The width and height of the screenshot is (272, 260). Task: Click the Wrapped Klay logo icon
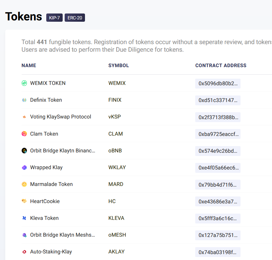(24, 168)
